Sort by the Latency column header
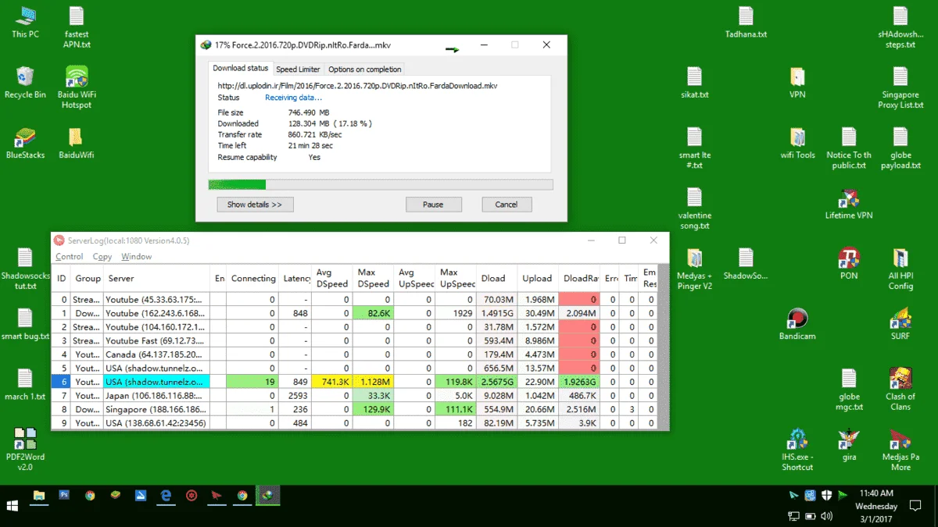The width and height of the screenshot is (938, 527). (297, 278)
